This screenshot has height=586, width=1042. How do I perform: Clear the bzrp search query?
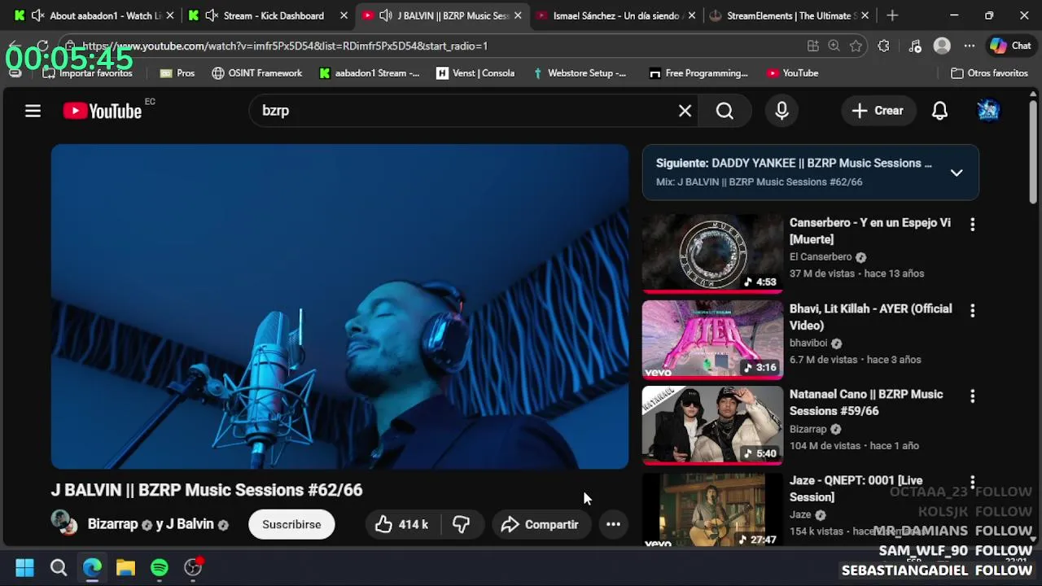(x=685, y=111)
